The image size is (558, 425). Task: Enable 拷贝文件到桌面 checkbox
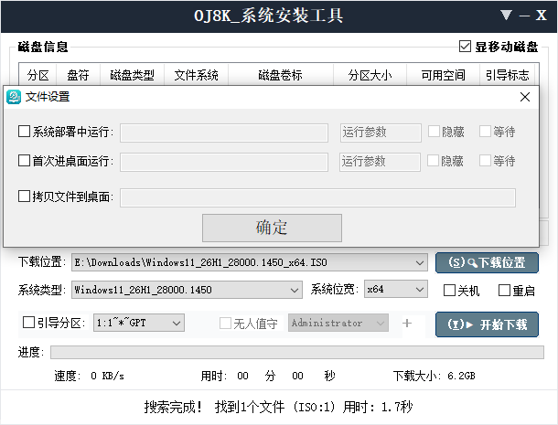click(x=24, y=196)
